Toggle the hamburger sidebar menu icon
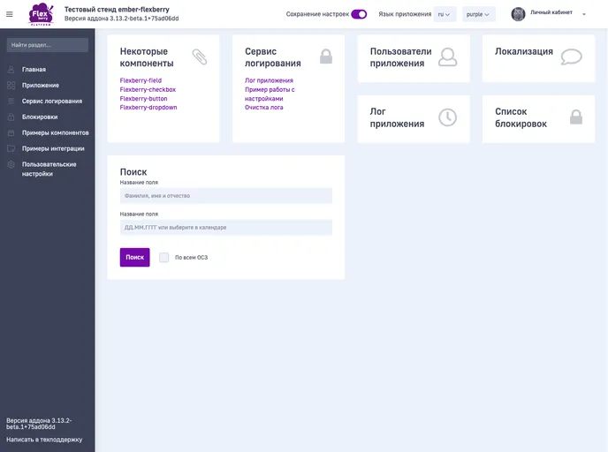608x452 pixels. (x=10, y=14)
